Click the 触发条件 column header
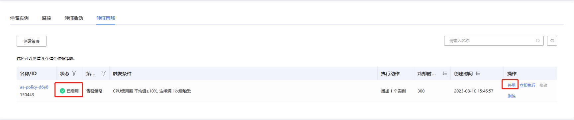 coord(122,74)
